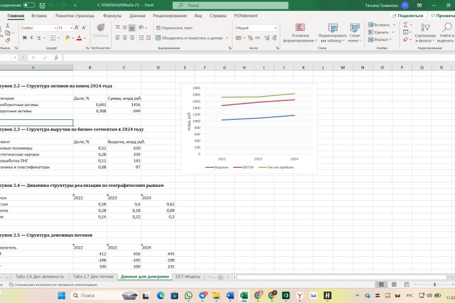Click the insert function fx icon

56,57
